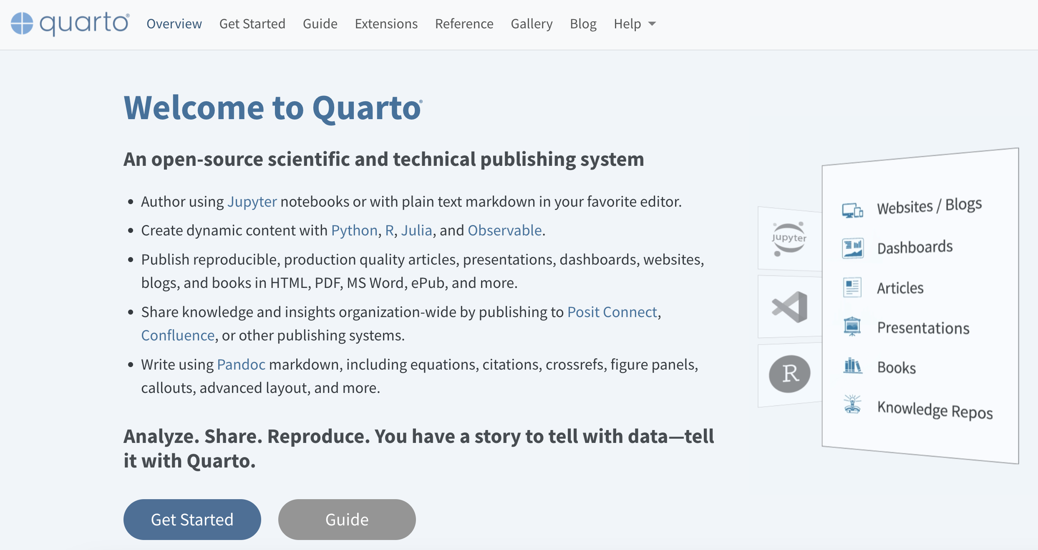
Task: Click the Websites / Blogs icon
Action: tap(852, 210)
